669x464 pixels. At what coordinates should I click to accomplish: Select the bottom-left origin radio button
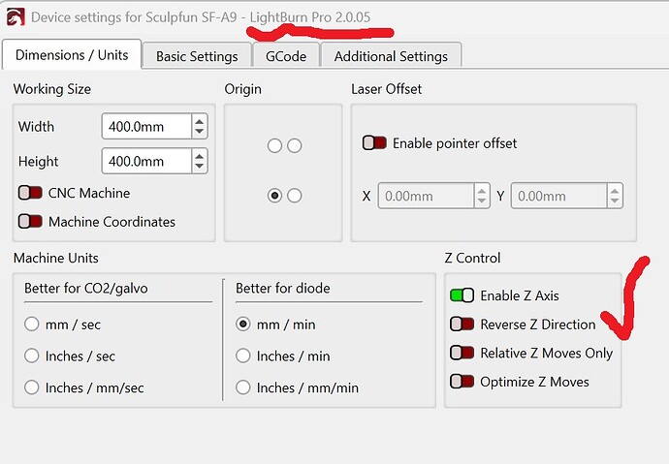coord(274,196)
